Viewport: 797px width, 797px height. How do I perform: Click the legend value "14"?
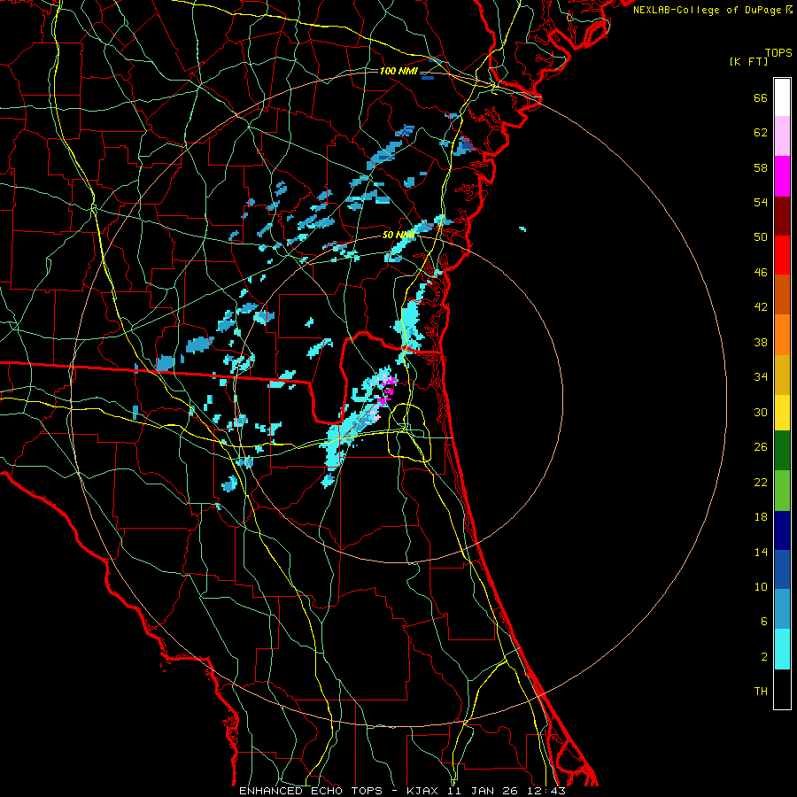(x=761, y=553)
